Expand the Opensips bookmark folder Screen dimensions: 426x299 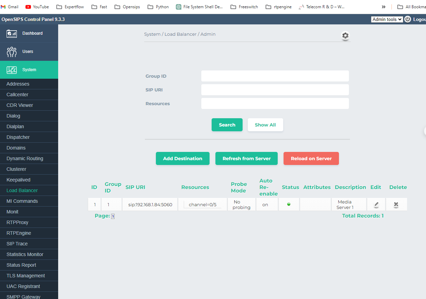point(127,7)
